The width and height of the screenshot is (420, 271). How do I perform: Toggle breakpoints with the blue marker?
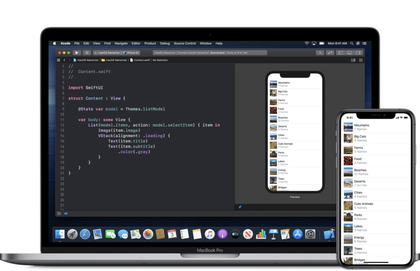click(66, 214)
